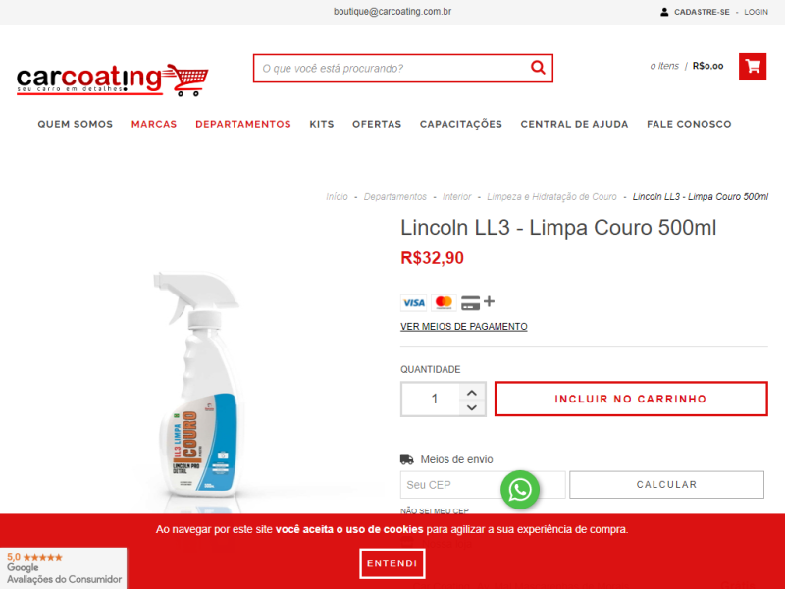Open the red shopping cart icon
The width and height of the screenshot is (785, 589).
pos(753,67)
